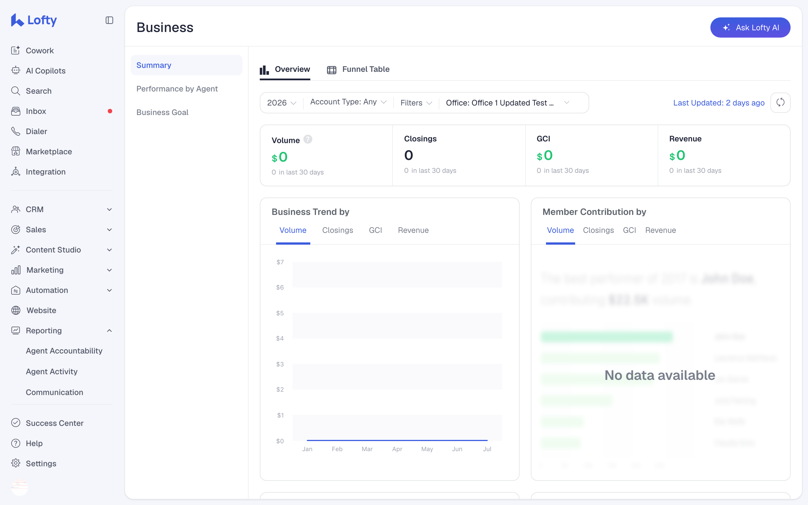Image resolution: width=808 pixels, height=505 pixels.
Task: Open the Account Type dropdown
Action: (x=348, y=102)
